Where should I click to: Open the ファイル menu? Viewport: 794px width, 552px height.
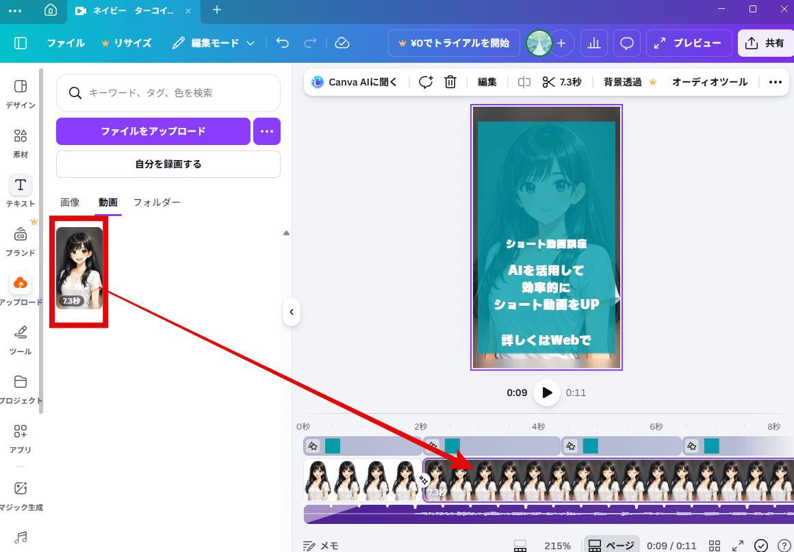pyautogui.click(x=65, y=42)
